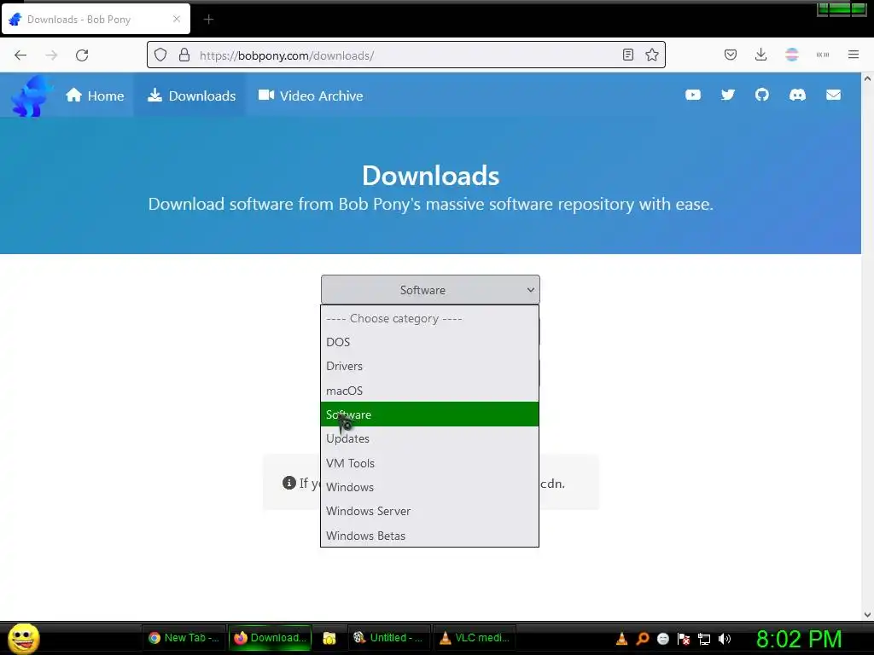Click the striped flag extension icon in the toolbar
Screen dimensions: 874x655
(x=792, y=55)
